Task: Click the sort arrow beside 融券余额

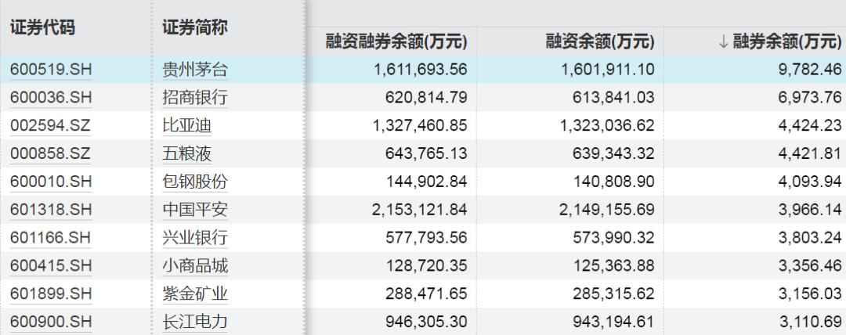Action: click(x=724, y=42)
